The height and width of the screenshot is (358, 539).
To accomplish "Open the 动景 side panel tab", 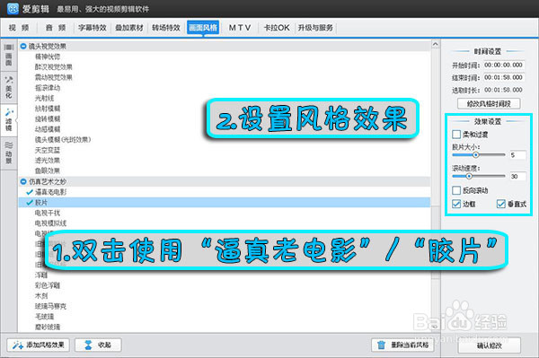I will click(9, 153).
